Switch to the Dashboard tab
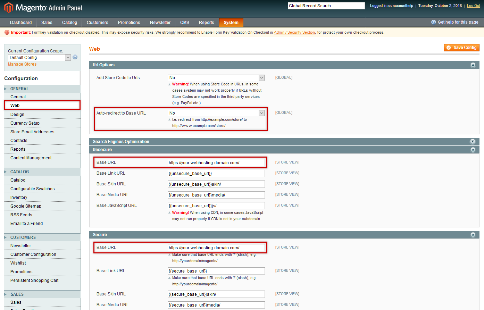 tap(20, 22)
